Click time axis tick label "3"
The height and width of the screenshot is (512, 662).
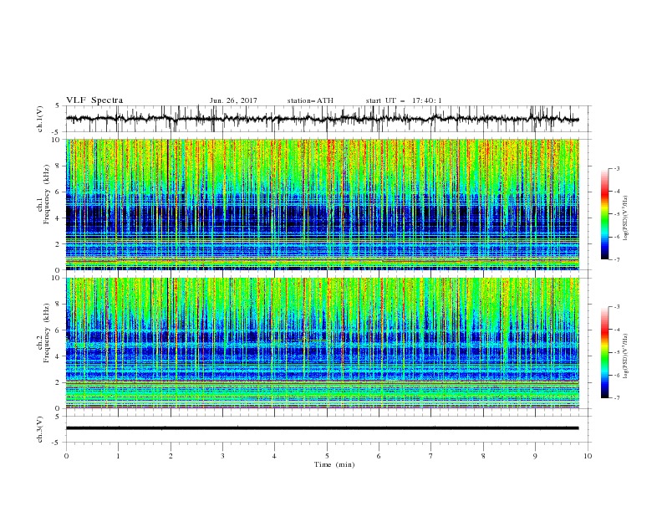222,456
